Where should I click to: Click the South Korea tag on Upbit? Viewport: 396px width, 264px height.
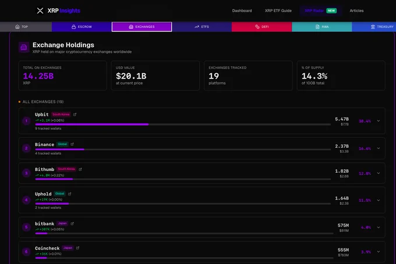[x=61, y=115]
